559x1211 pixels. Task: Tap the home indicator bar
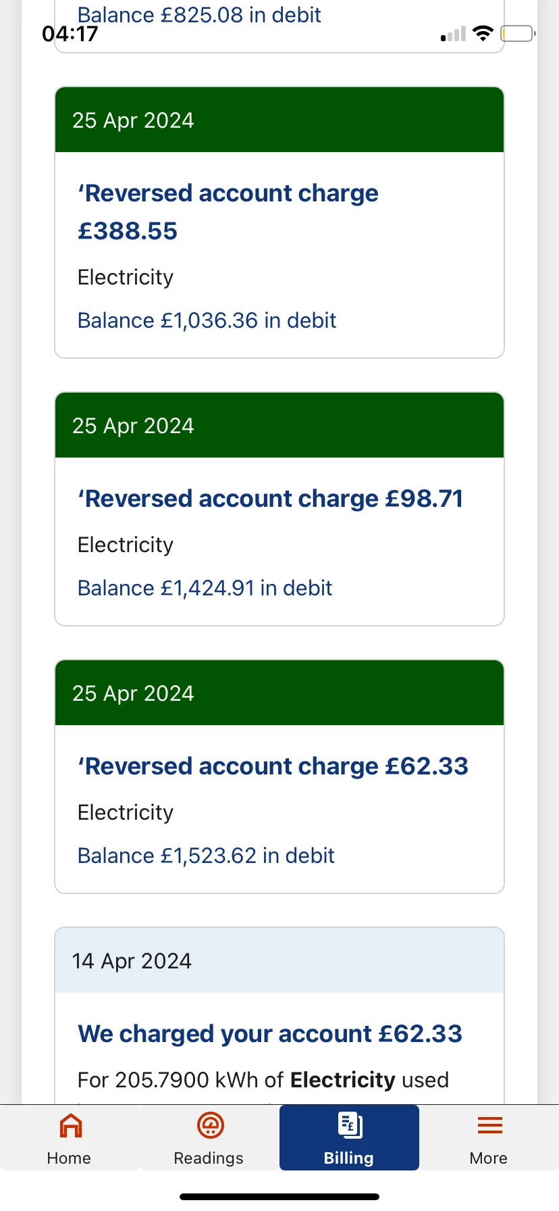(x=279, y=1197)
